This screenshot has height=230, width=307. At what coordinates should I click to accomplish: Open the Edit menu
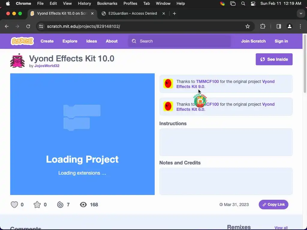pos(53,3)
